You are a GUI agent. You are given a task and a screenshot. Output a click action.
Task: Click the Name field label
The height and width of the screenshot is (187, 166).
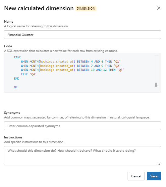point(9,22)
